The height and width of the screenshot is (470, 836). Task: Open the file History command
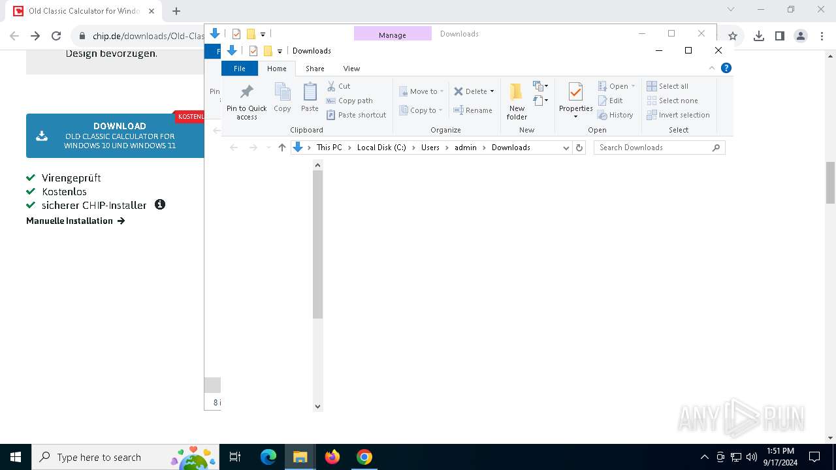(x=615, y=115)
